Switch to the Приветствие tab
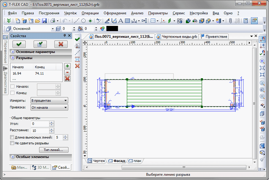 pos(214,37)
